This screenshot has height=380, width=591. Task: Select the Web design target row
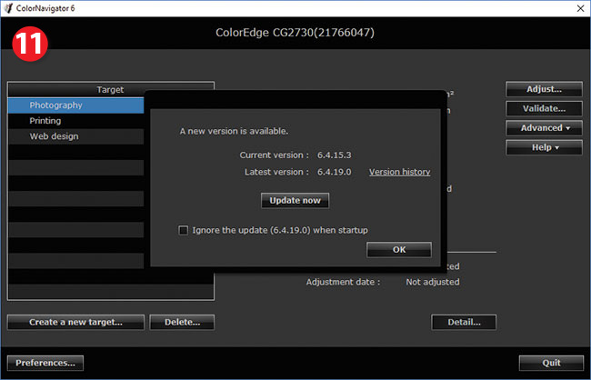(75, 136)
